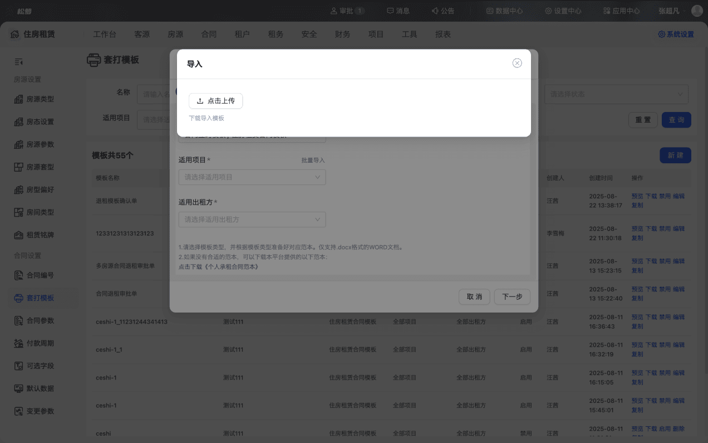Open the 消息 message icon in top bar
Viewport: 708px width, 443px height.
tap(390, 11)
